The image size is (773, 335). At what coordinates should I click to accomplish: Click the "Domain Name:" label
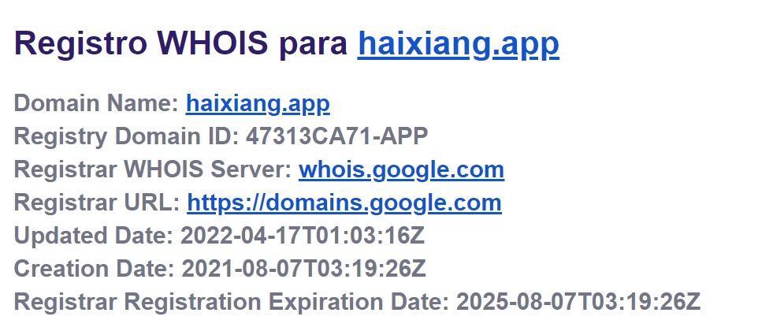pos(96,103)
